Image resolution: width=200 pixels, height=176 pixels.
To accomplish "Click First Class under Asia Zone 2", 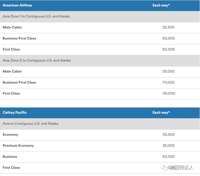I will click(x=11, y=94).
